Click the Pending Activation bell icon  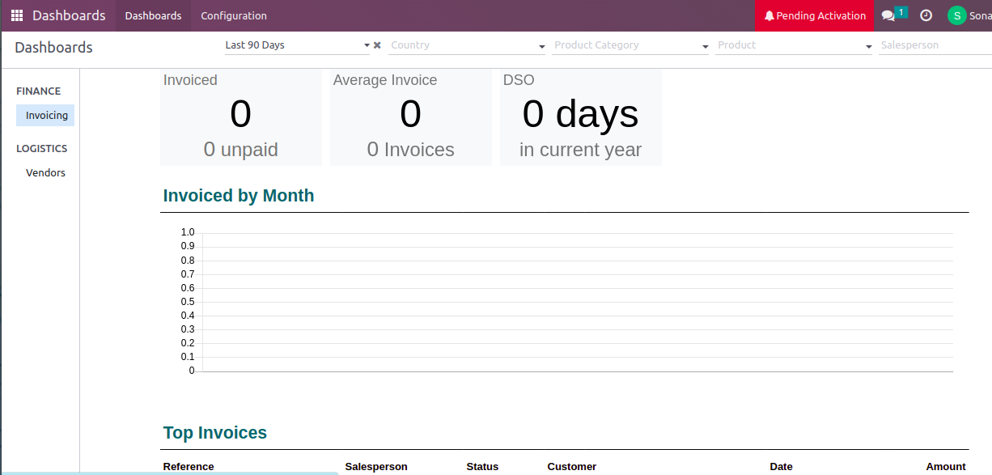[769, 15]
